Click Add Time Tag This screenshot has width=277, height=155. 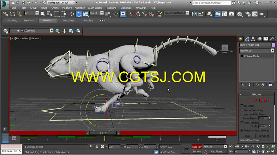coord(167,152)
